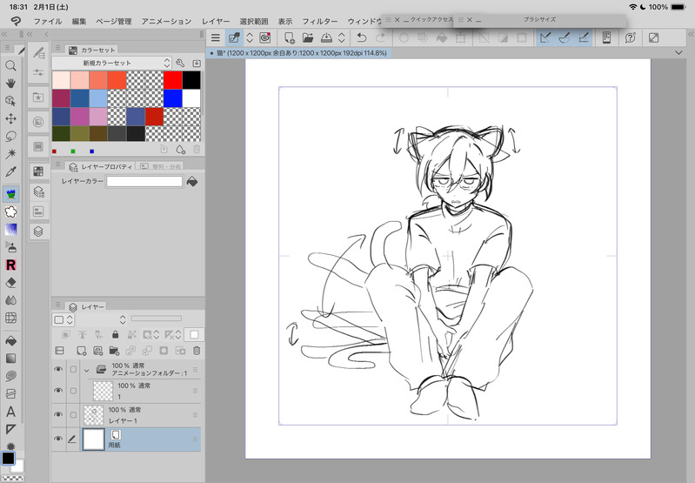Viewport: 695px width, 483px height.
Task: Open the Sub Tool palette icon
Action: pos(38,52)
